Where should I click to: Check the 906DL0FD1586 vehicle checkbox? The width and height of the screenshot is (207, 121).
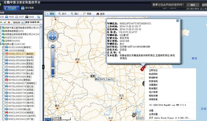click(x=3, y=63)
